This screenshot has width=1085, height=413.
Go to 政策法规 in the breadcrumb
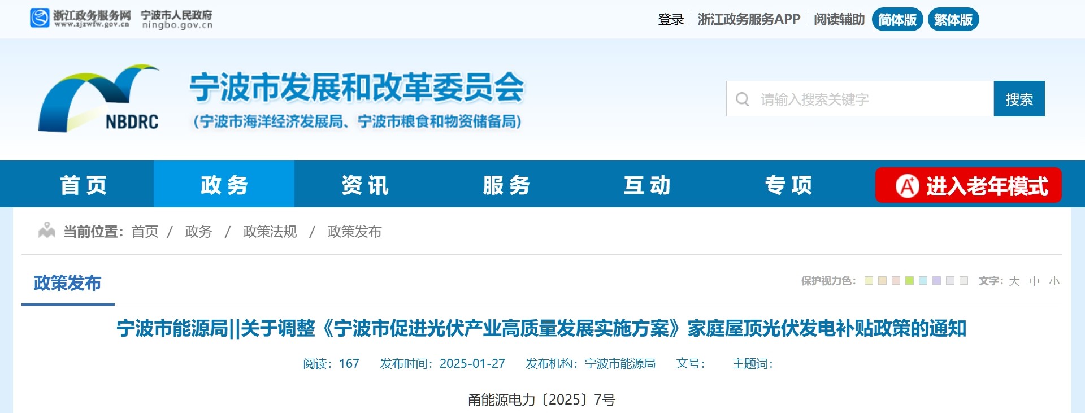coord(270,232)
